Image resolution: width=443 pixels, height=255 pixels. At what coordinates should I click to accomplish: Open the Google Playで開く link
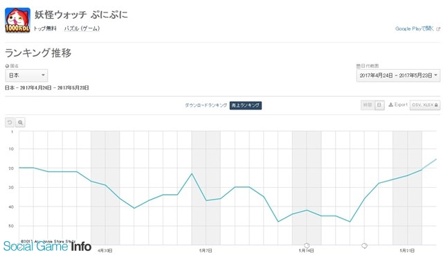[x=414, y=28]
